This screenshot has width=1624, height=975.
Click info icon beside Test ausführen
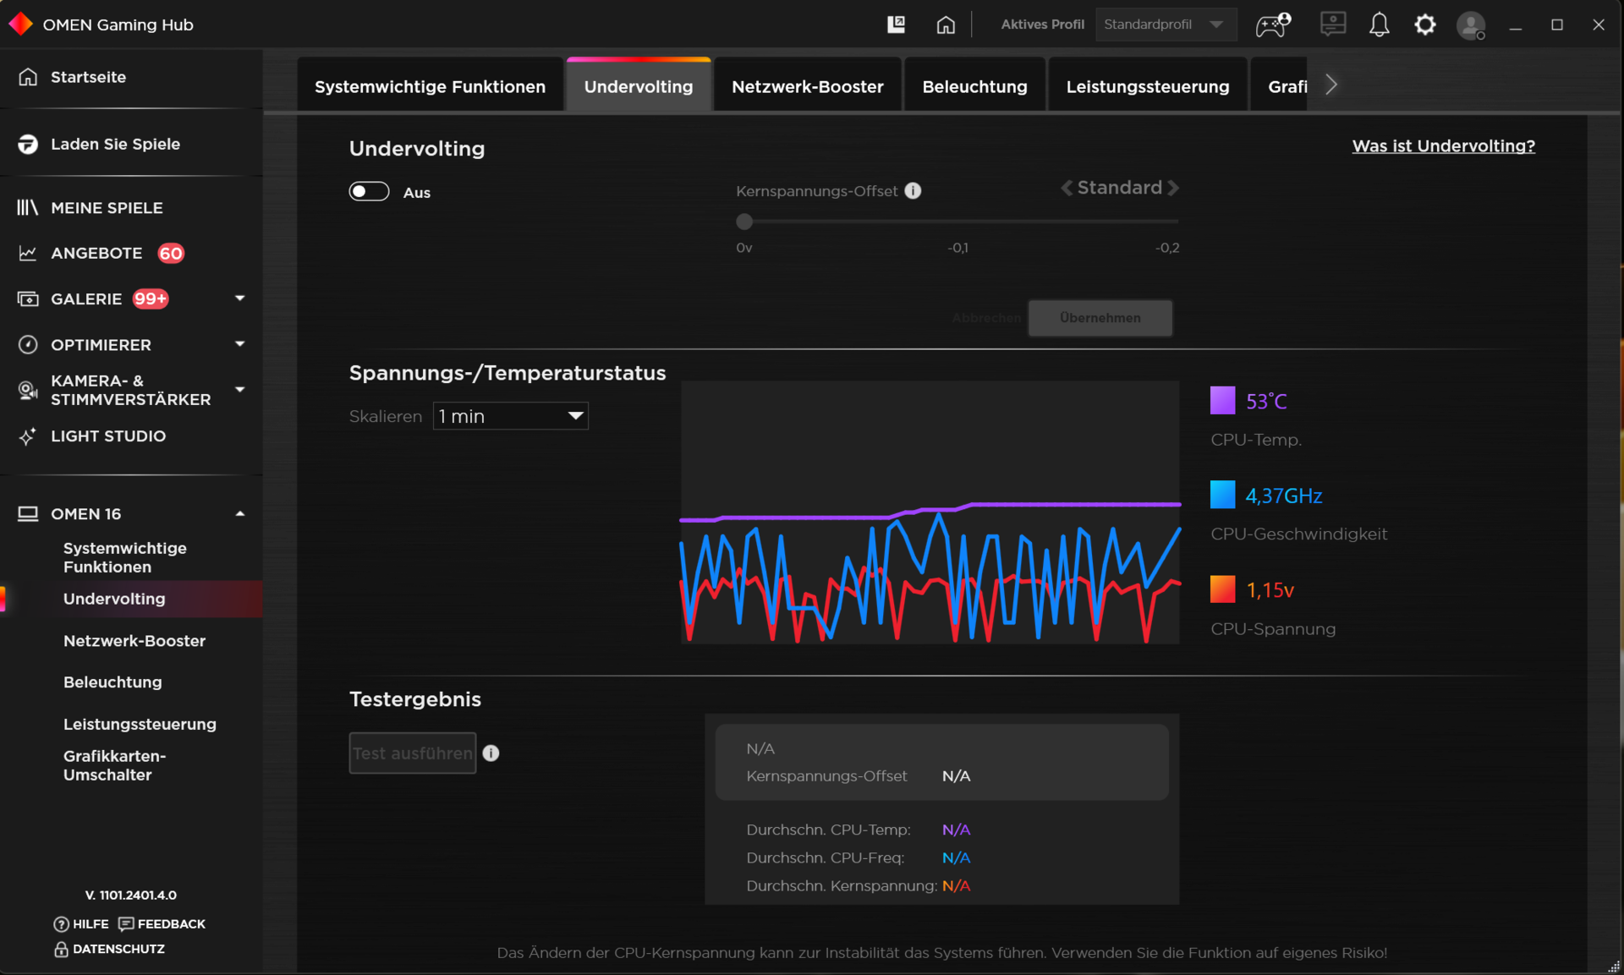point(491,753)
